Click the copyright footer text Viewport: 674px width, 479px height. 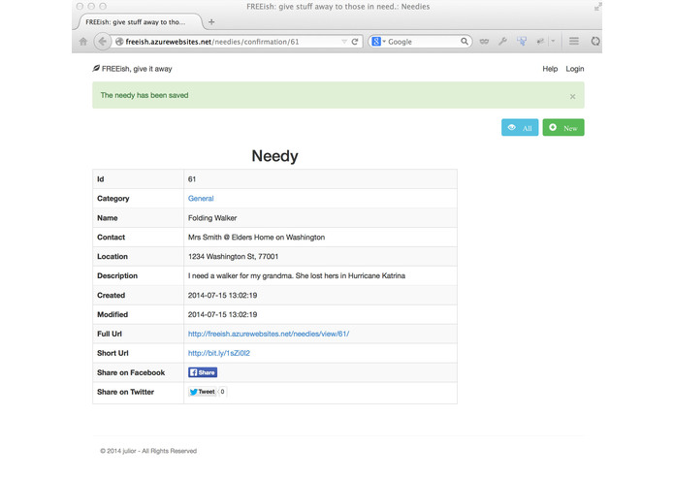point(148,451)
